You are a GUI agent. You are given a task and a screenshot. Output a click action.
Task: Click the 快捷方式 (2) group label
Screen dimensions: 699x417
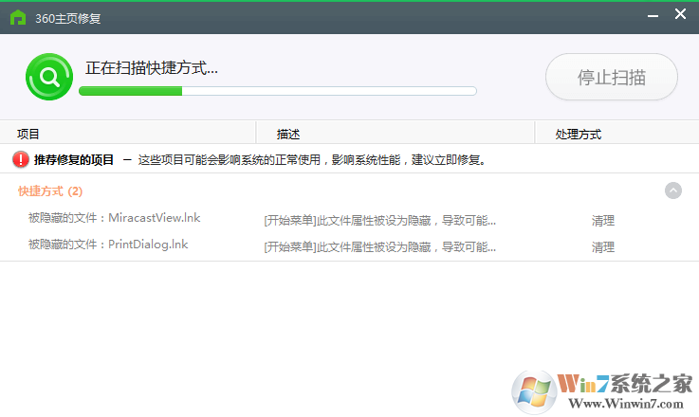click(50, 191)
